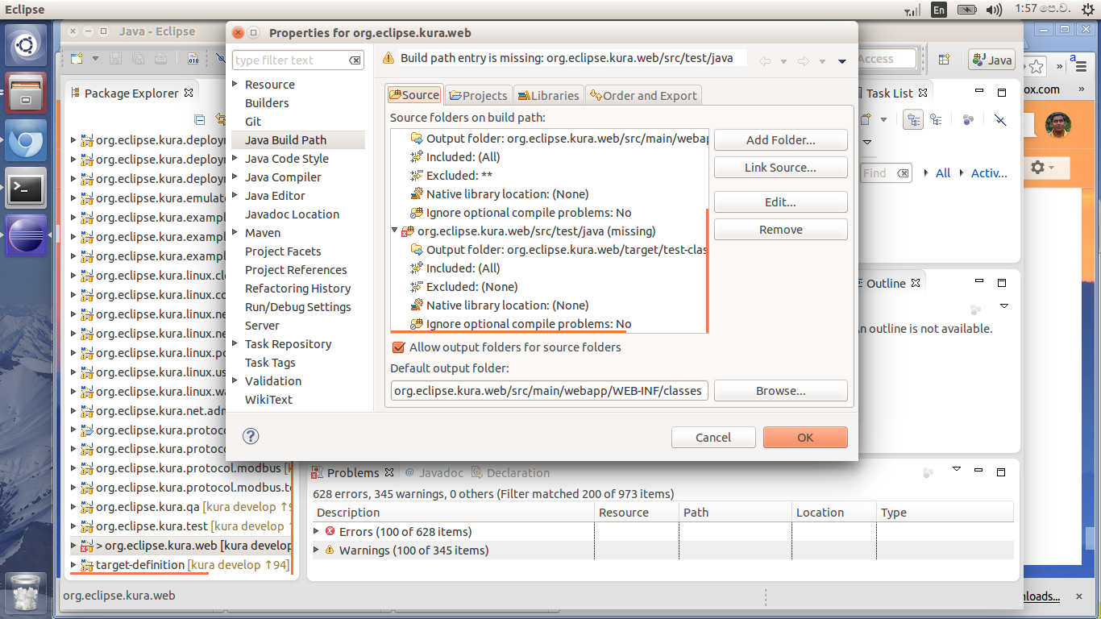This screenshot has width=1101, height=619.
Task: Click the binary 010 icon in Eclipse toolbar
Action: (193, 59)
